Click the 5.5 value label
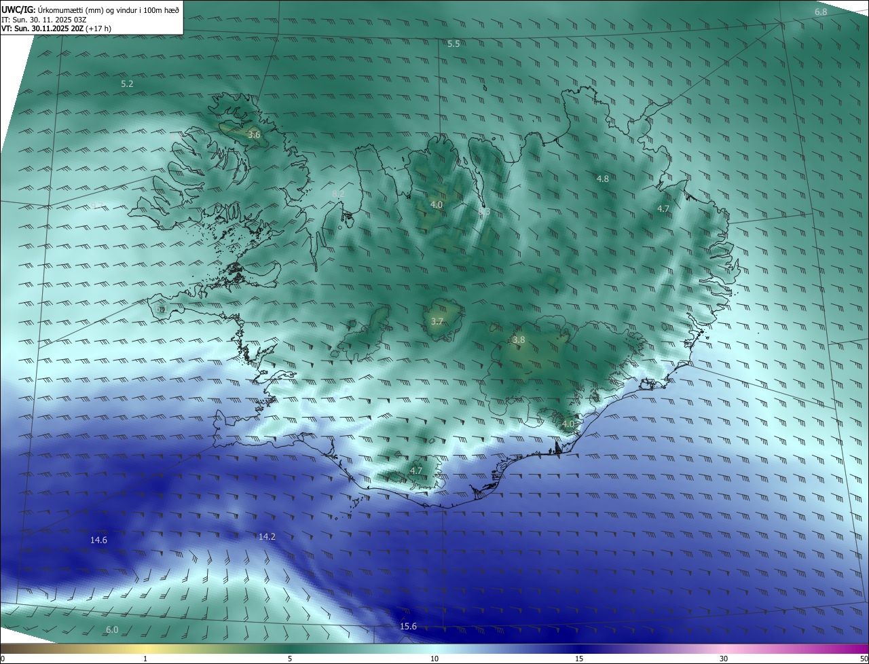 (454, 43)
